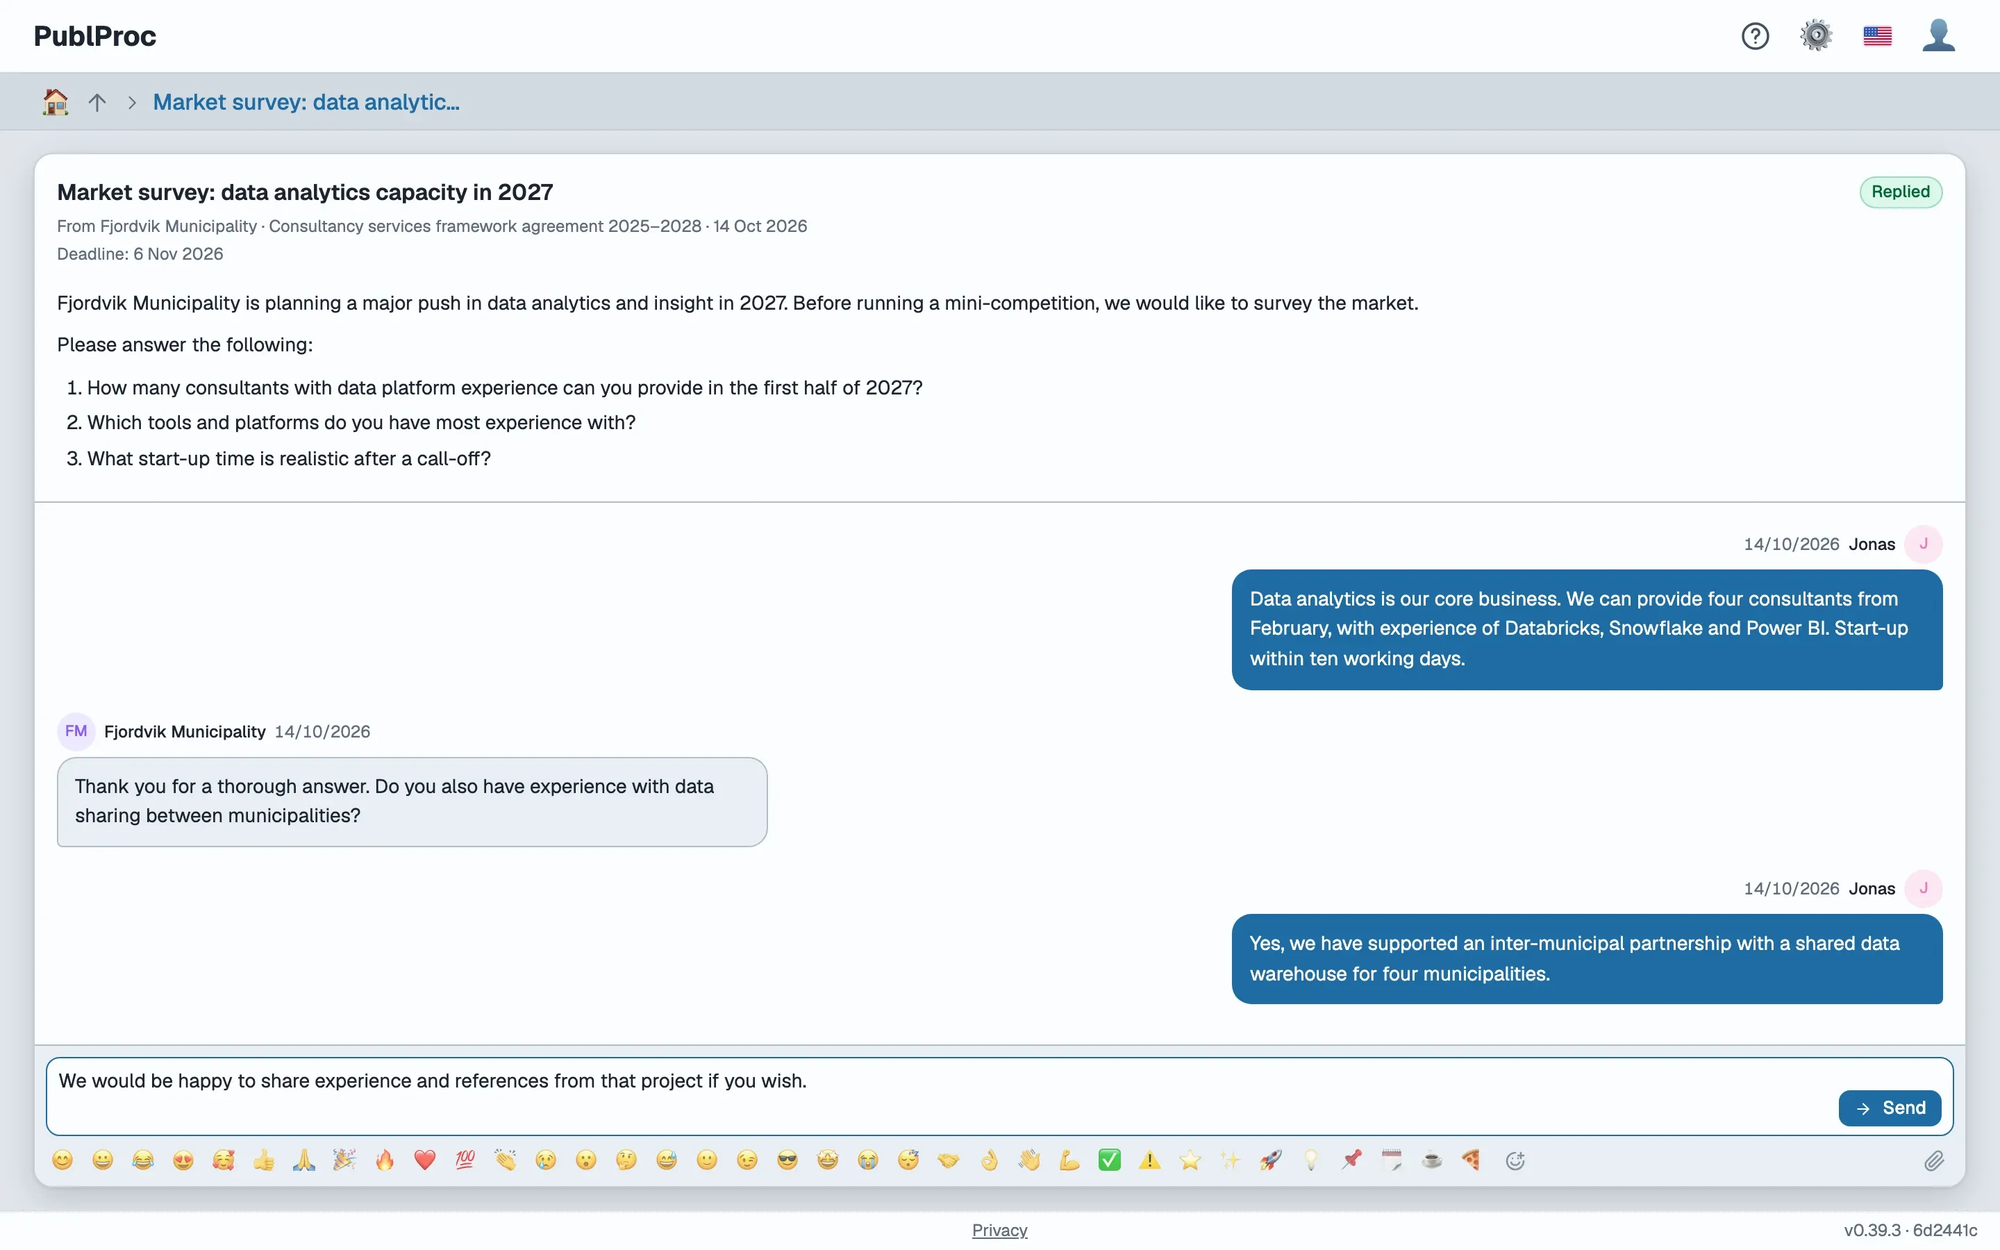
Task: Insert the light bulb emoji
Action: [x=1310, y=1160]
